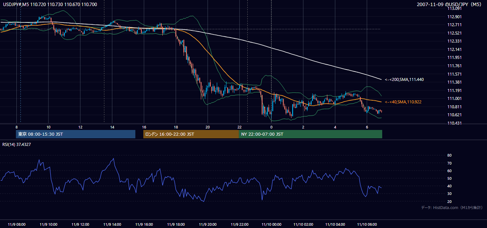Click hour label 12 under price chart
This screenshot has width=487, height=228.
point(80,127)
